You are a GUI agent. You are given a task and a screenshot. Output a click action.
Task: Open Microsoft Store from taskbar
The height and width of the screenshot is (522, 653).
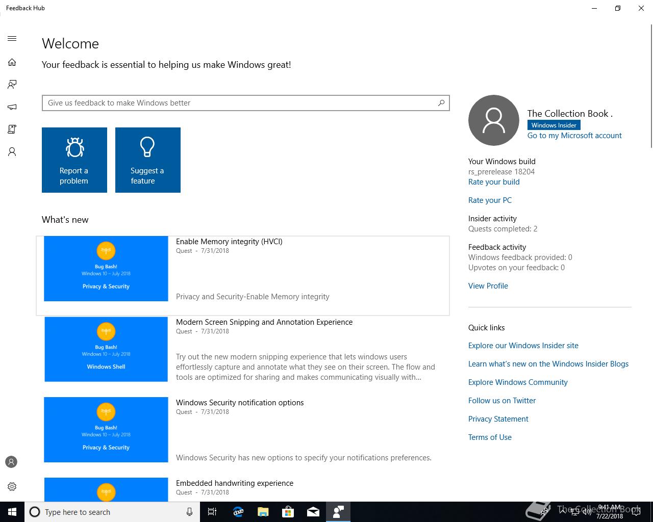(288, 512)
